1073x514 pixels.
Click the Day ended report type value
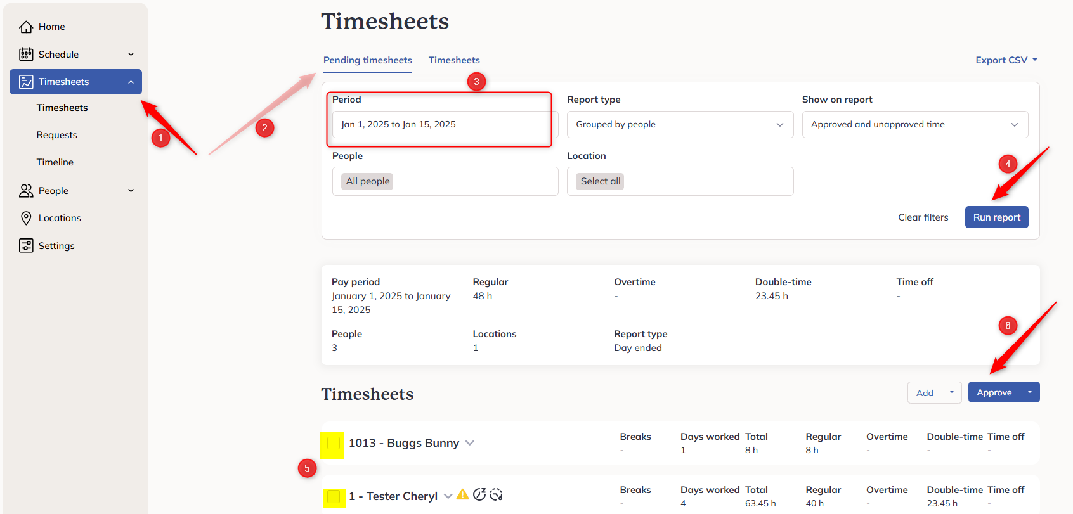click(x=638, y=348)
